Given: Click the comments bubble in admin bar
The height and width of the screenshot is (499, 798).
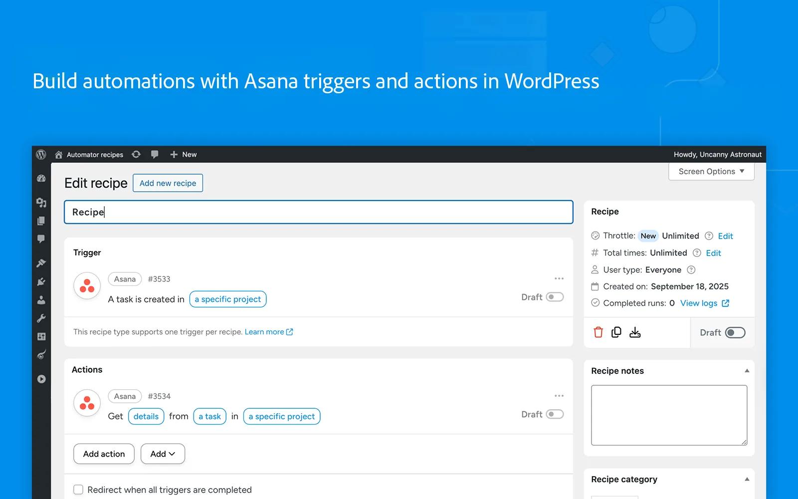Looking at the screenshot, I should [155, 155].
